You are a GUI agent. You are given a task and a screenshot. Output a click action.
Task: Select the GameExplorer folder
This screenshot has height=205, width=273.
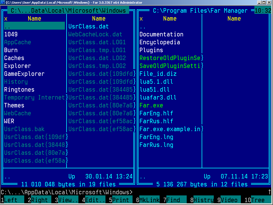point(24,74)
